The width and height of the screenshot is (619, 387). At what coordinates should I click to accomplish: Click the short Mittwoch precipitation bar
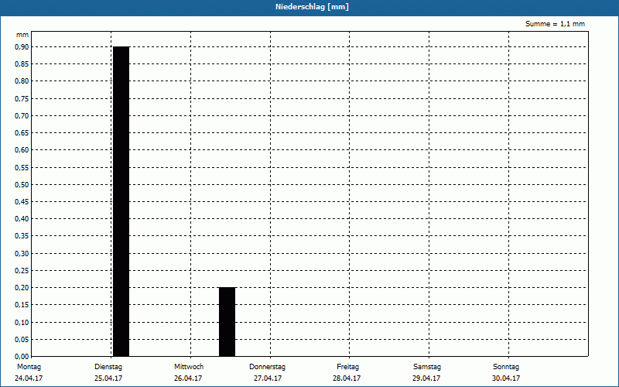[x=227, y=322]
